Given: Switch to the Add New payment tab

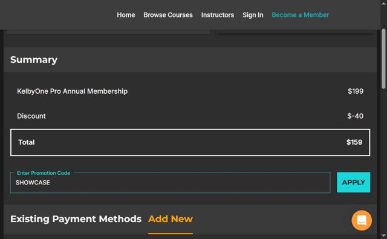Looking at the screenshot, I should (x=171, y=219).
